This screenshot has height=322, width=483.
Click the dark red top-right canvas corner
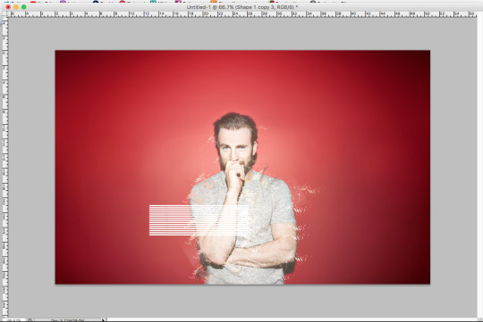(x=424, y=56)
